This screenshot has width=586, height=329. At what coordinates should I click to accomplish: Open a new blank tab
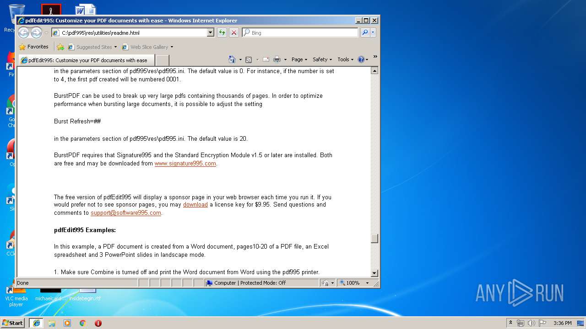click(163, 60)
